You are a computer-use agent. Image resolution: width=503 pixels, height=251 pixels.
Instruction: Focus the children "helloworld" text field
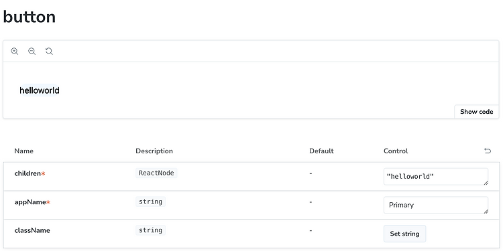coord(436,177)
